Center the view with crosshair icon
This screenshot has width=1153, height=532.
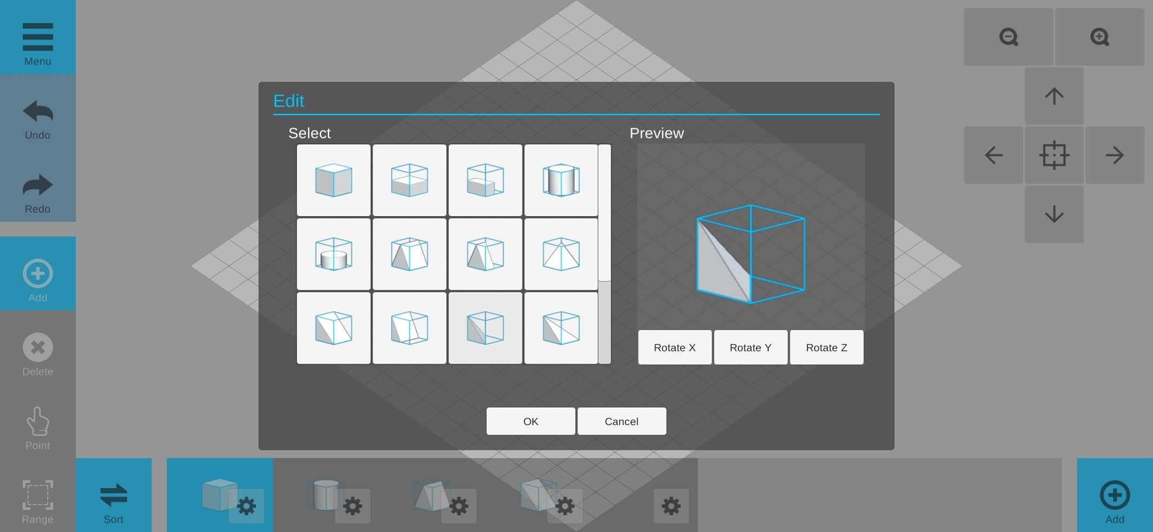click(x=1054, y=155)
